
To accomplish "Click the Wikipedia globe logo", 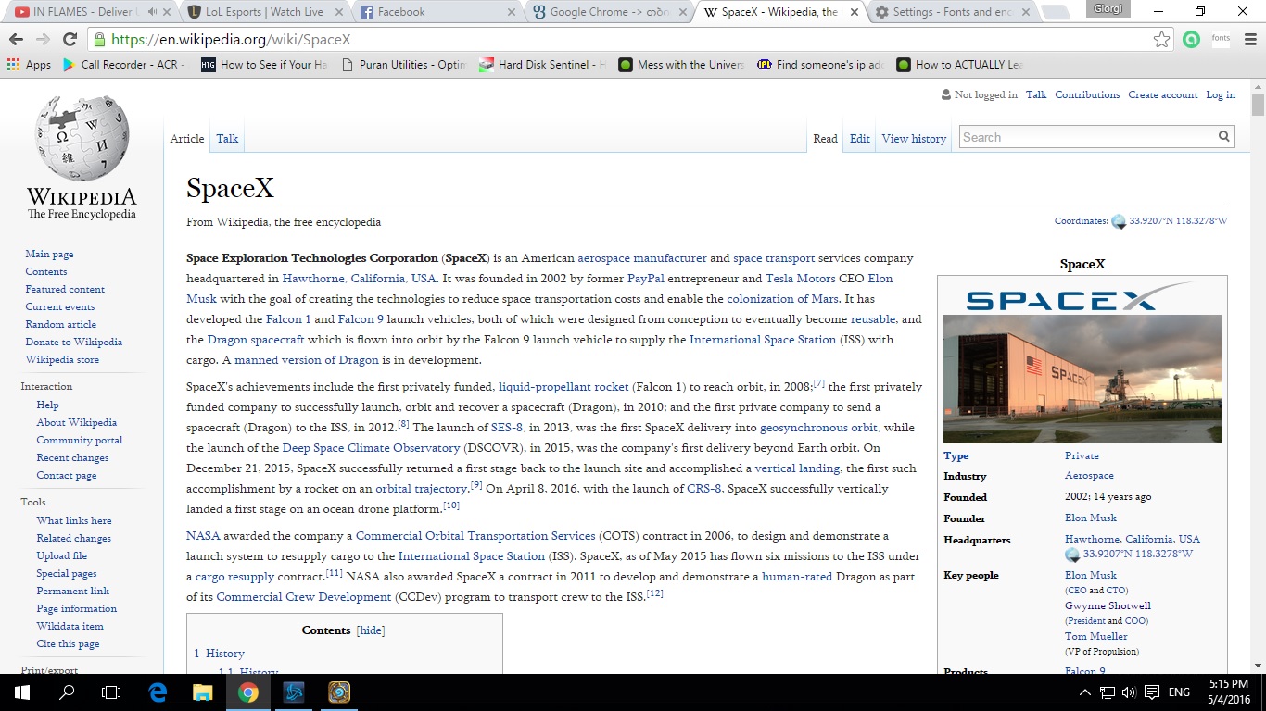I will point(82,139).
